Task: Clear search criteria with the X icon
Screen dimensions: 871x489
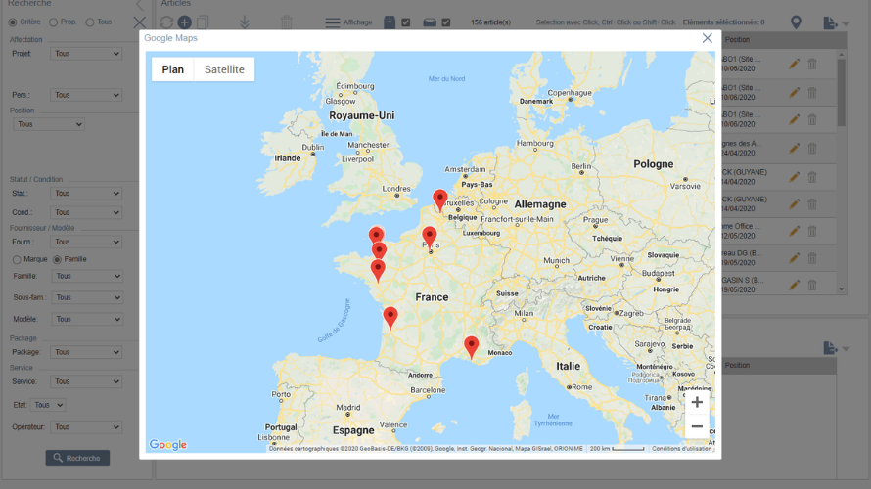Action: [139, 22]
